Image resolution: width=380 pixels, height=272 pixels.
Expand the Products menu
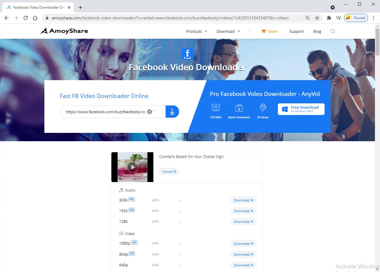click(197, 31)
